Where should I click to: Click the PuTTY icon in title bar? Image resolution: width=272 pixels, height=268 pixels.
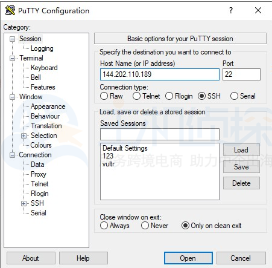pos(10,10)
